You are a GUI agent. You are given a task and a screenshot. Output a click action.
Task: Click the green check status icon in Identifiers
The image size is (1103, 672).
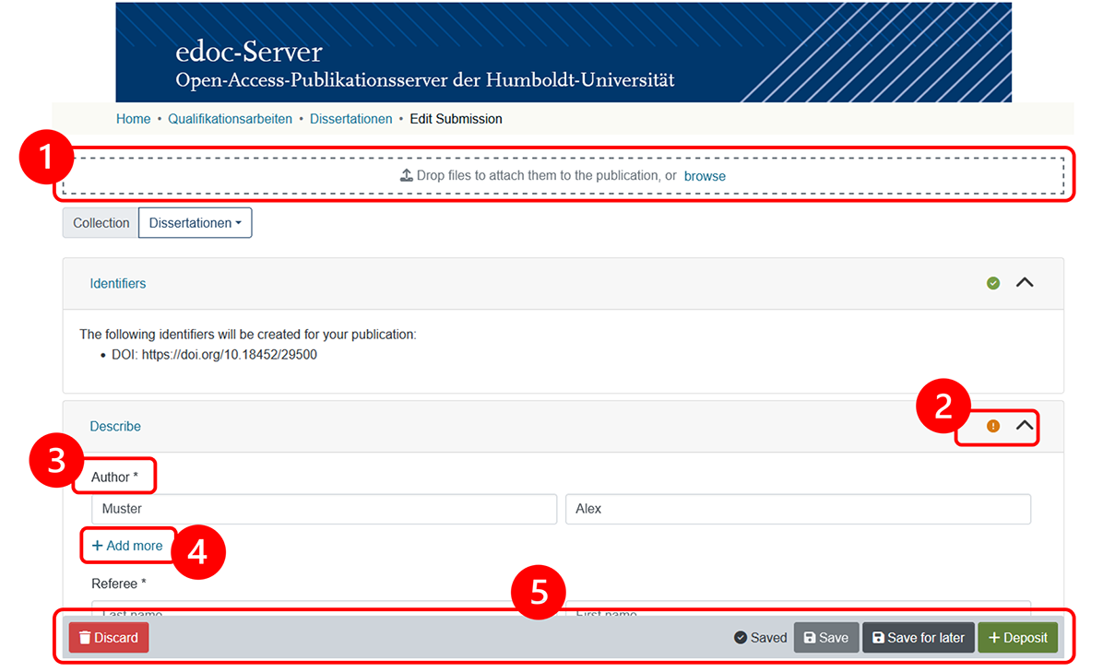pyautogui.click(x=993, y=283)
